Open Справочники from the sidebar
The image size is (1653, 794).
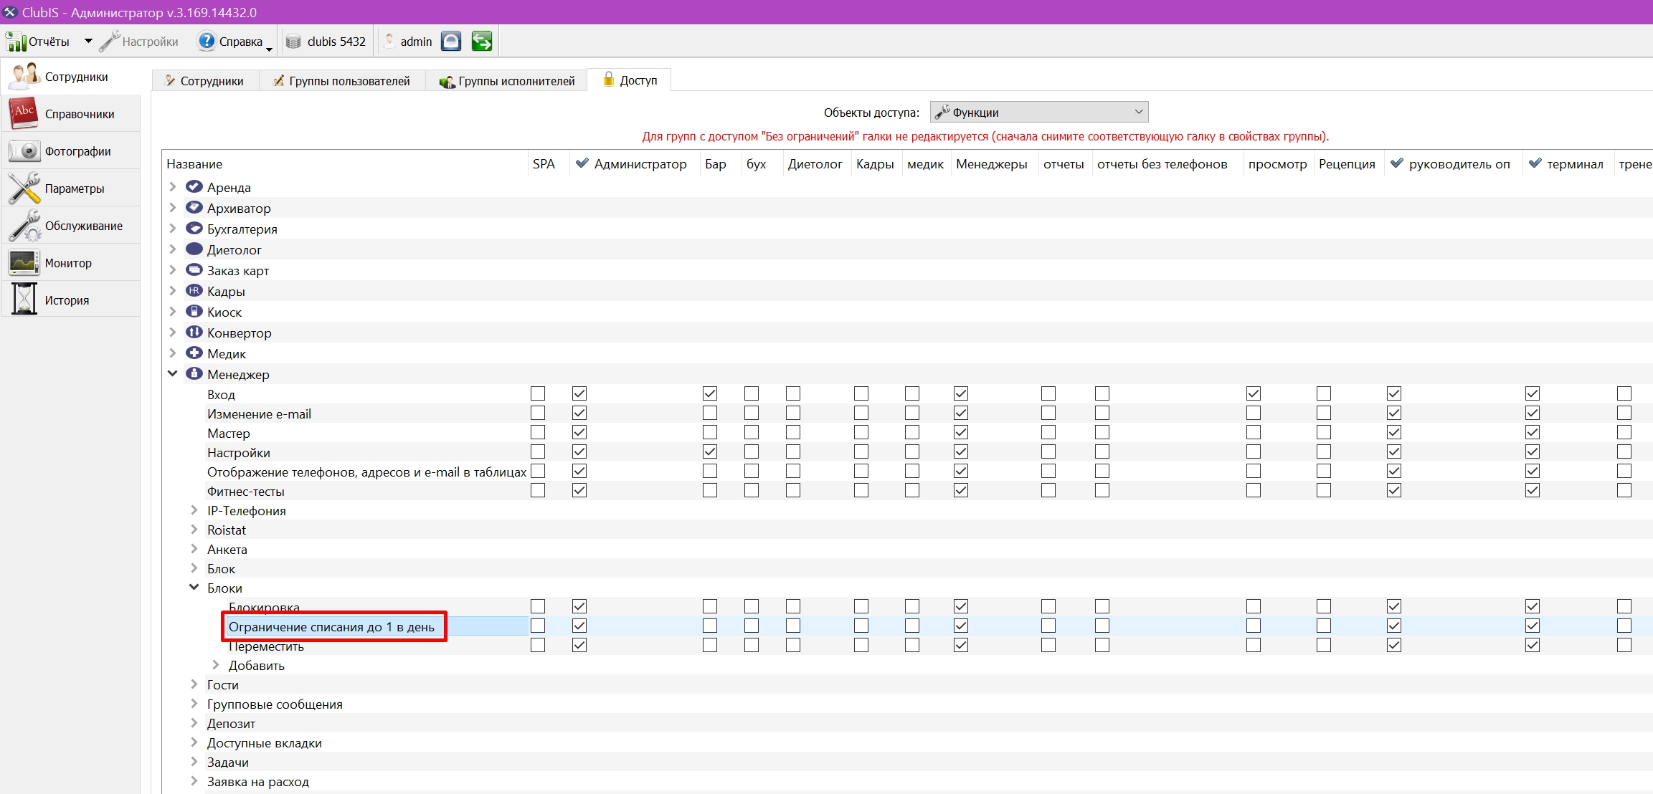[x=70, y=114]
